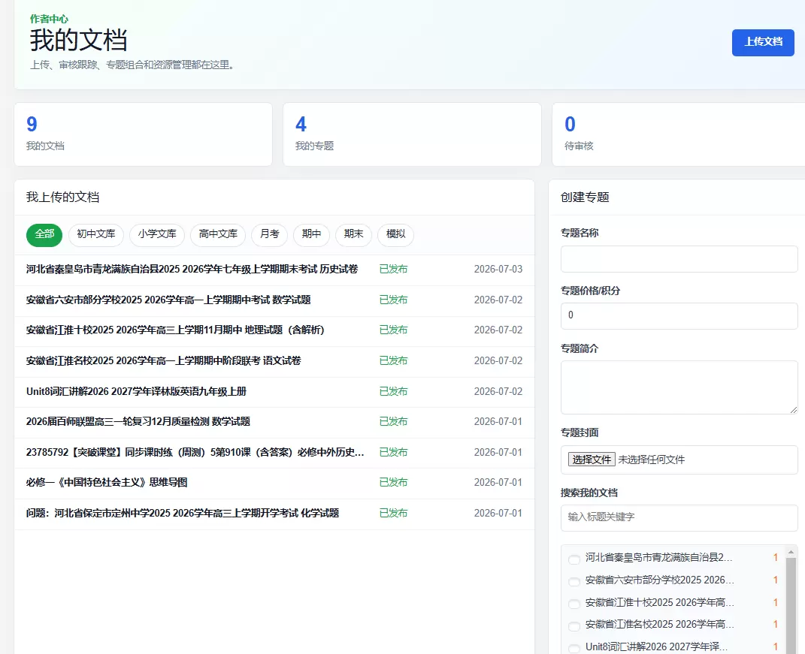
Task: Open document 河北省秦皇岛市青龙满族自治县 历史试卷
Action: pos(192,270)
